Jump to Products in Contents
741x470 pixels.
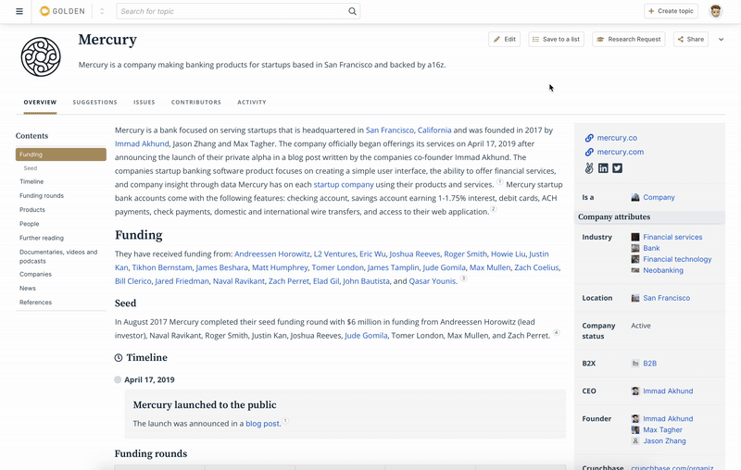click(x=32, y=210)
